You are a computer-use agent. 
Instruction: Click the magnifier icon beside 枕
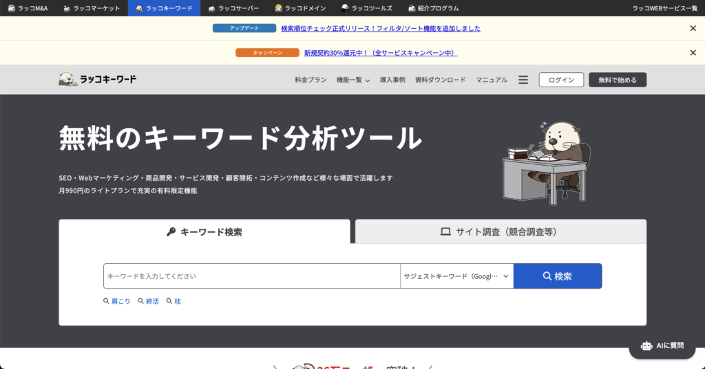pyautogui.click(x=169, y=301)
